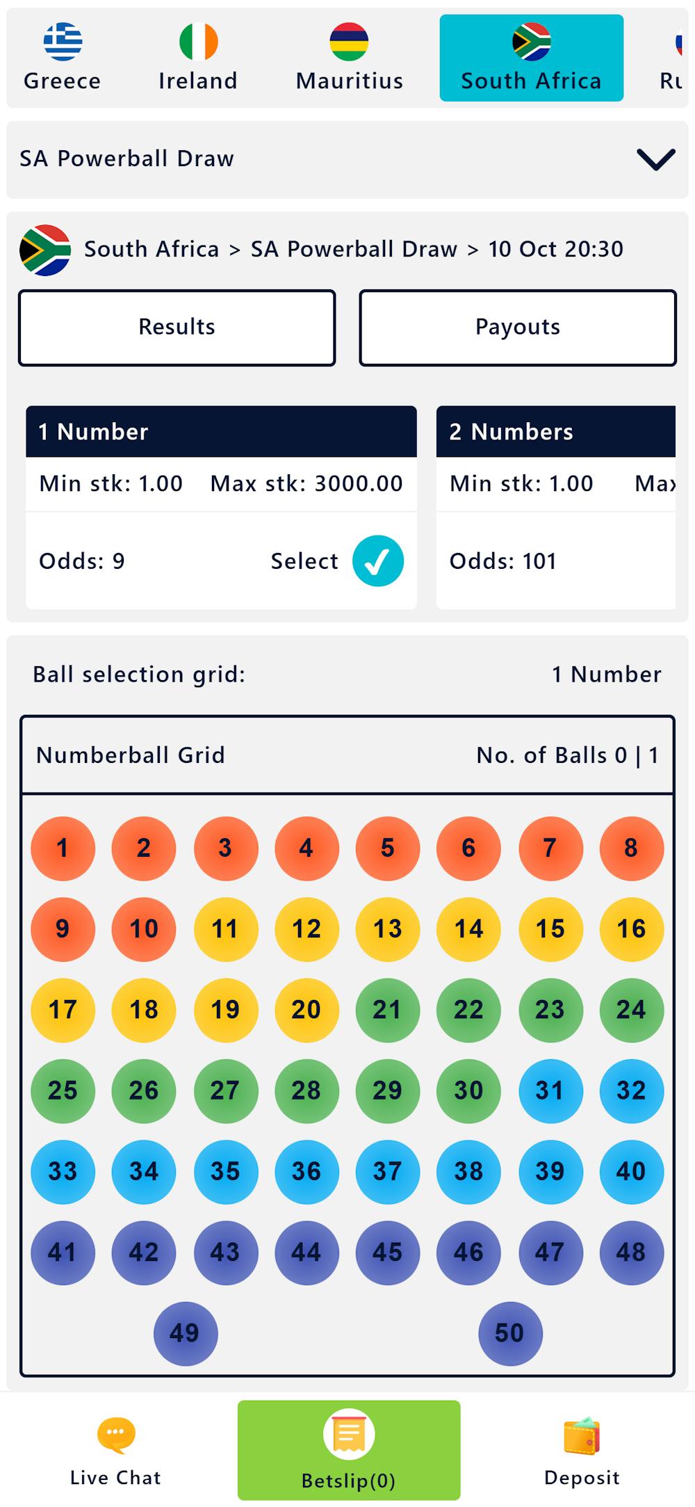
Task: Select ball number 25 in the grid
Action: point(62,1091)
